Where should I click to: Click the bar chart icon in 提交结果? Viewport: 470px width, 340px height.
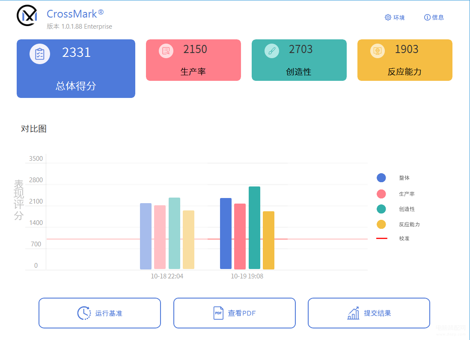coord(353,313)
